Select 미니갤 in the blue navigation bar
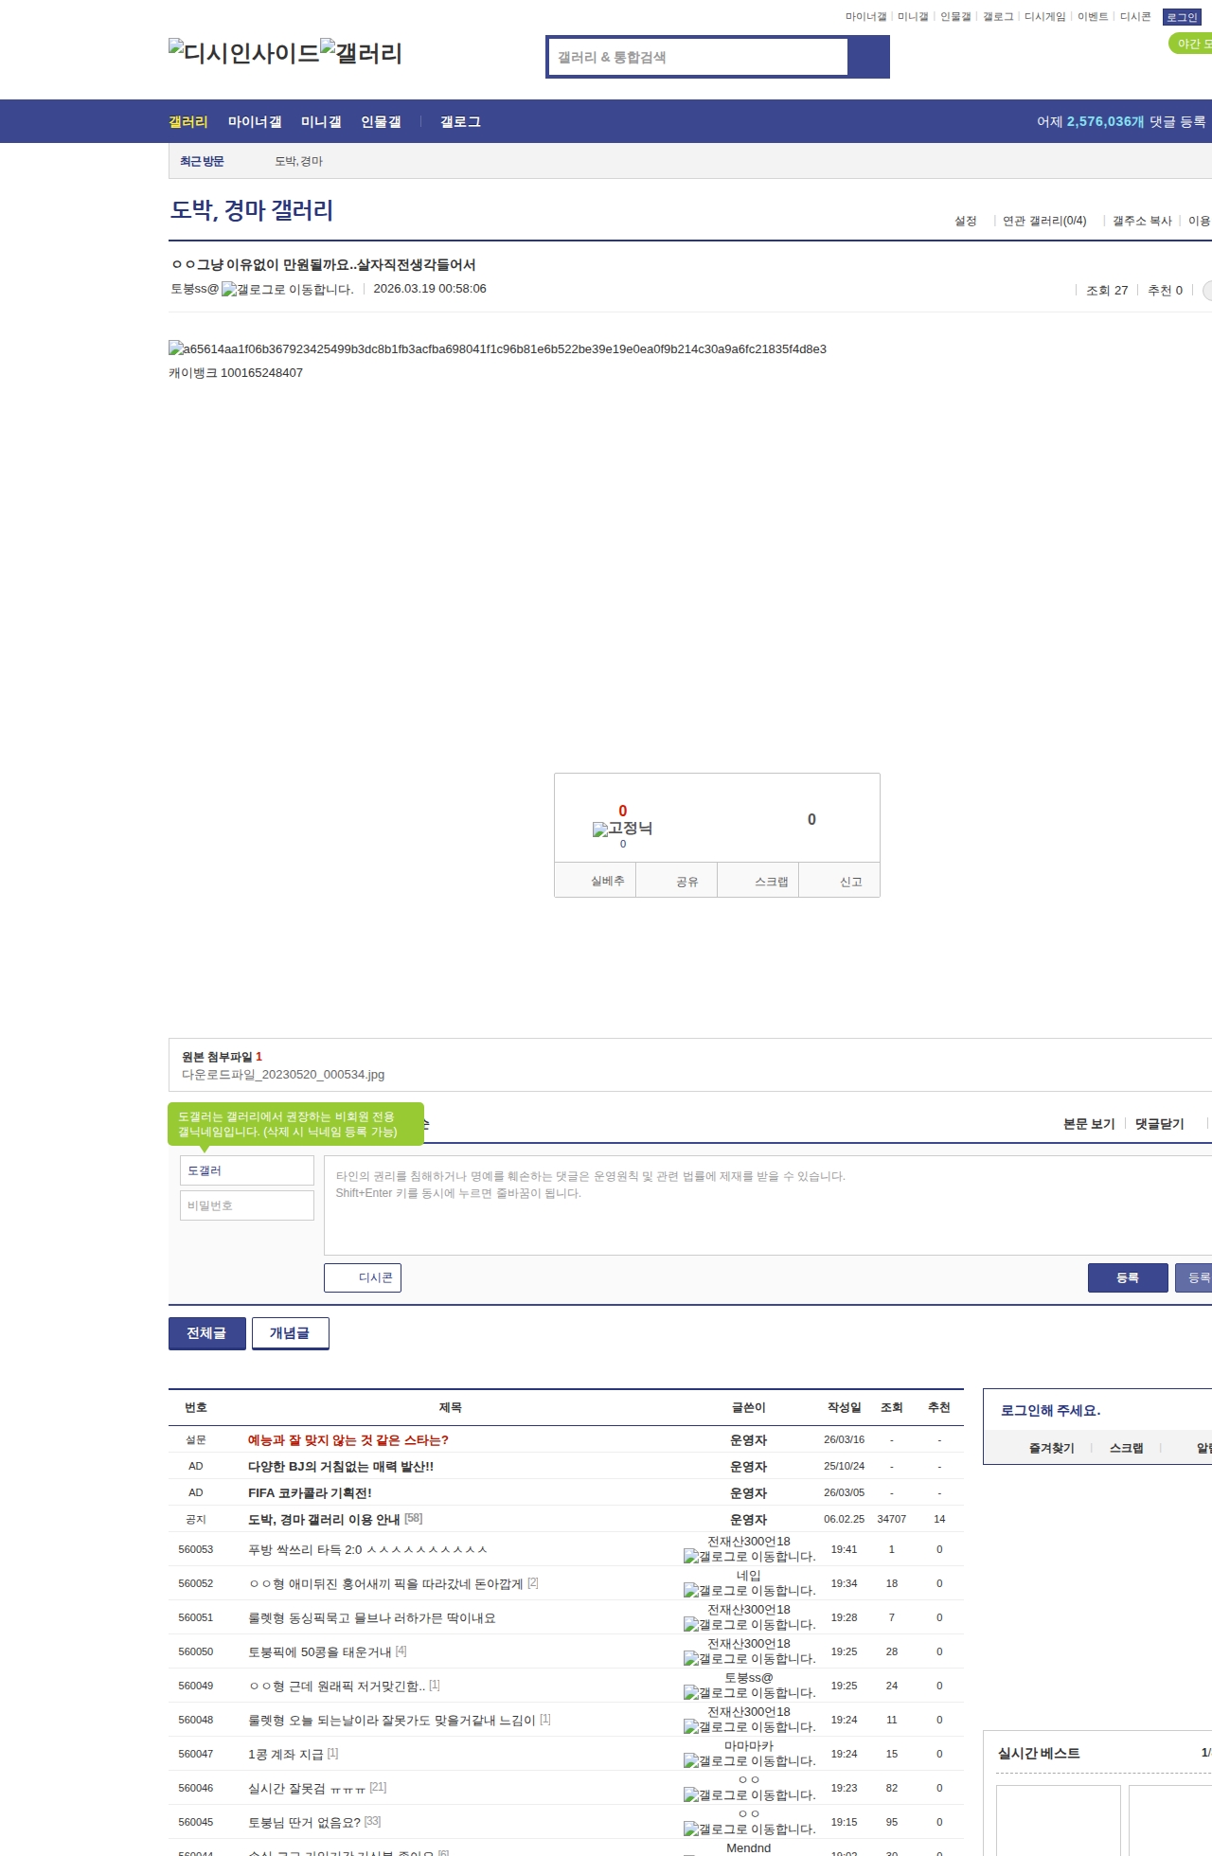The image size is (1212, 1856). click(x=321, y=122)
